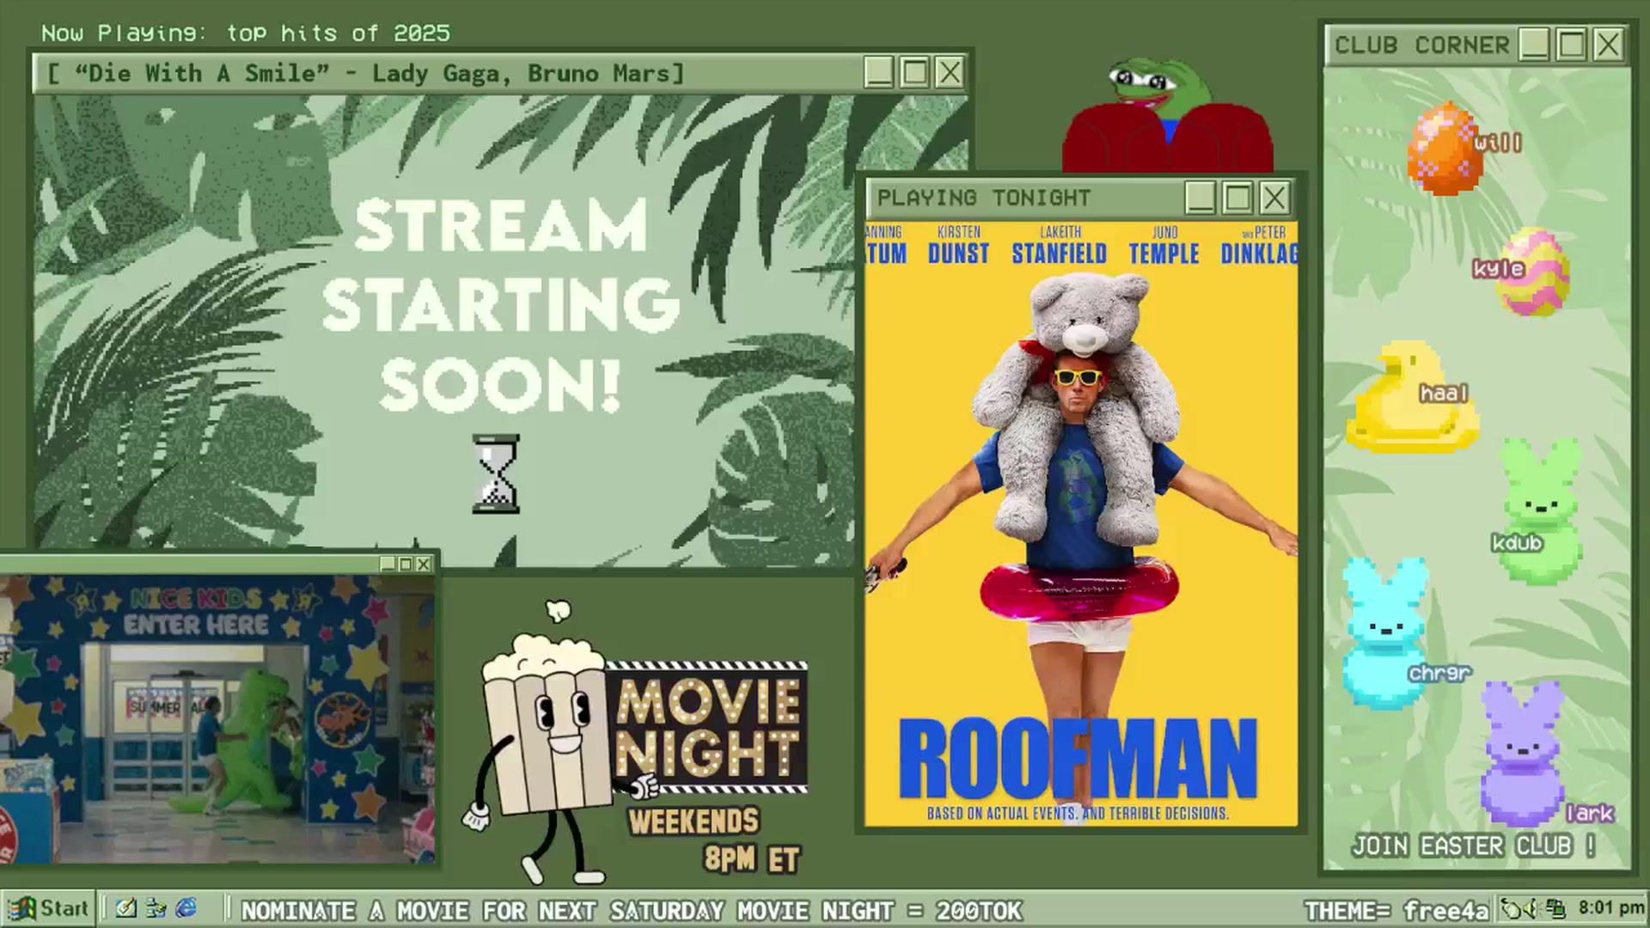
Task: Click the 8:01 pm taskbar clock
Action: click(1610, 908)
